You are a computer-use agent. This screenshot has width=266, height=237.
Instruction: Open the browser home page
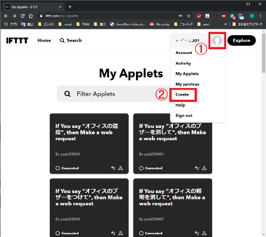(x=31, y=16)
